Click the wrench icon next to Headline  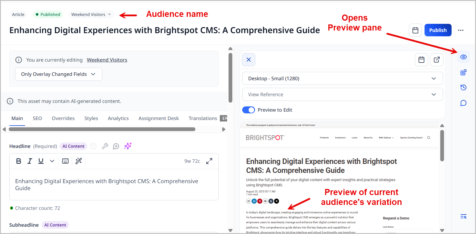(105, 146)
